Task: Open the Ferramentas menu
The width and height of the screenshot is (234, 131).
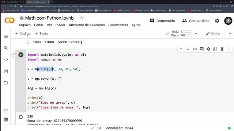Action: click(118, 25)
